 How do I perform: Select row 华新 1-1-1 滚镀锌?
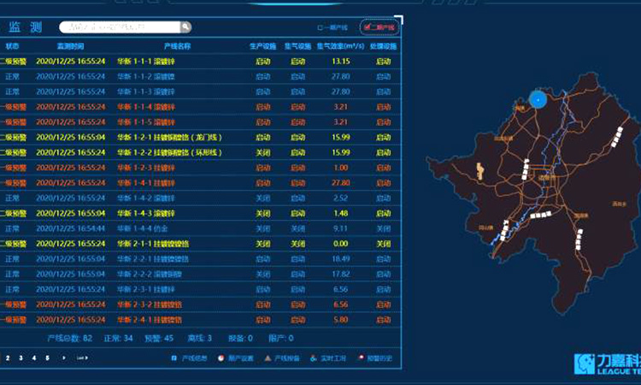coord(145,61)
